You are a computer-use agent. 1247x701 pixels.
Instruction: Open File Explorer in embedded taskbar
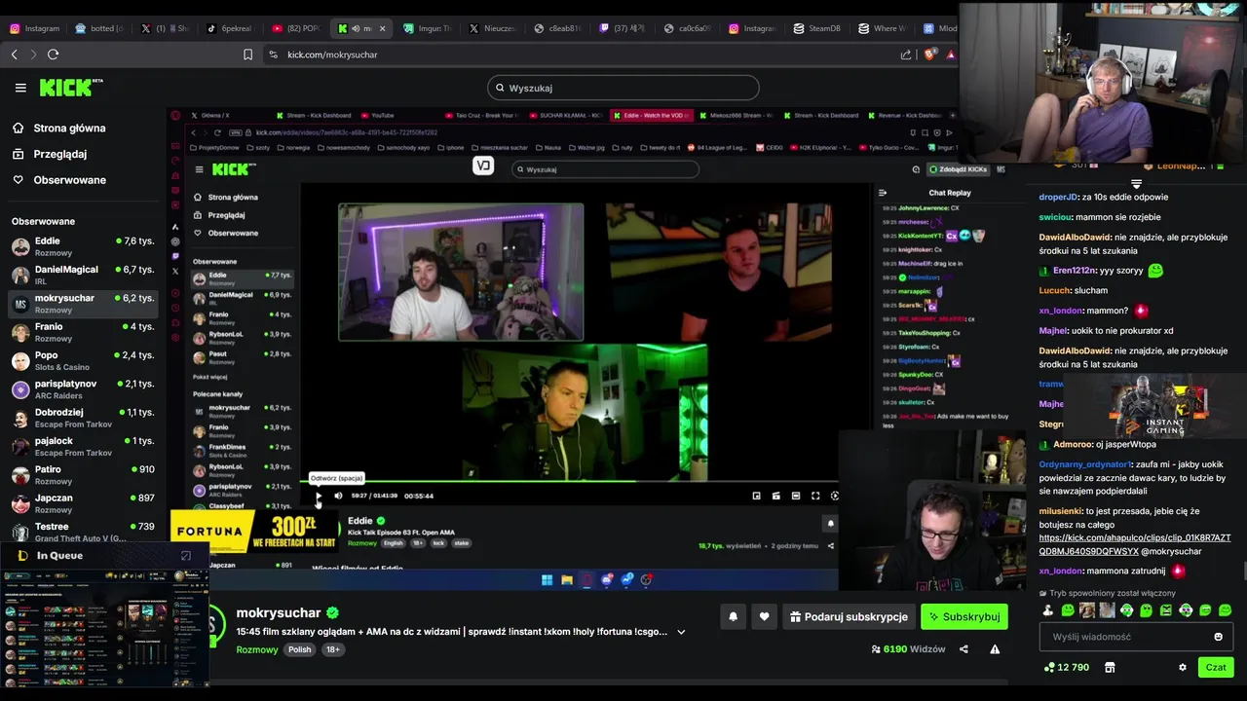coord(567,580)
